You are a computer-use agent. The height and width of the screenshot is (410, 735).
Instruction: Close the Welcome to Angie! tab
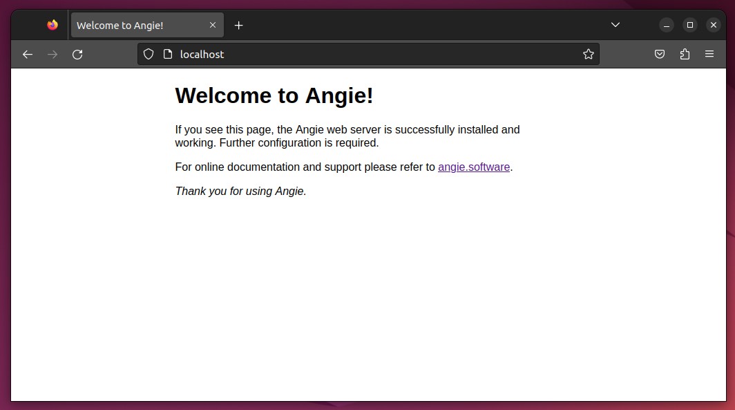click(213, 26)
